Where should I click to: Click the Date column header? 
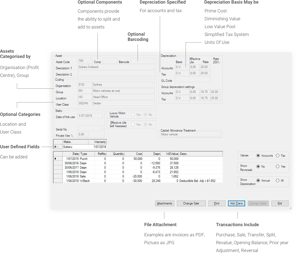pos(71,154)
